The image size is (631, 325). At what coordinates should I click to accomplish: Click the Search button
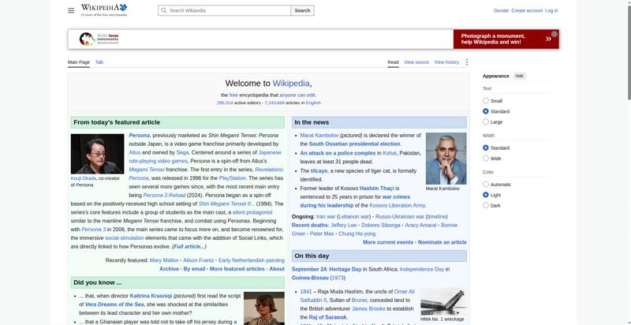click(302, 10)
